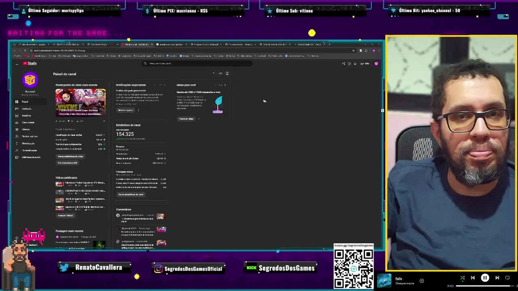Click the create post icon on dashboard
The height and width of the screenshot is (291, 518).
pos(227,74)
